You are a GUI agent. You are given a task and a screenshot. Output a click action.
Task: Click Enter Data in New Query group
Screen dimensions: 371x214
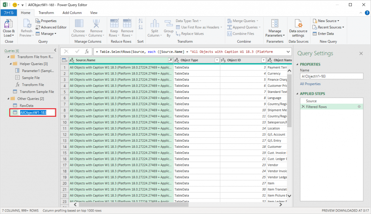tap(323, 34)
